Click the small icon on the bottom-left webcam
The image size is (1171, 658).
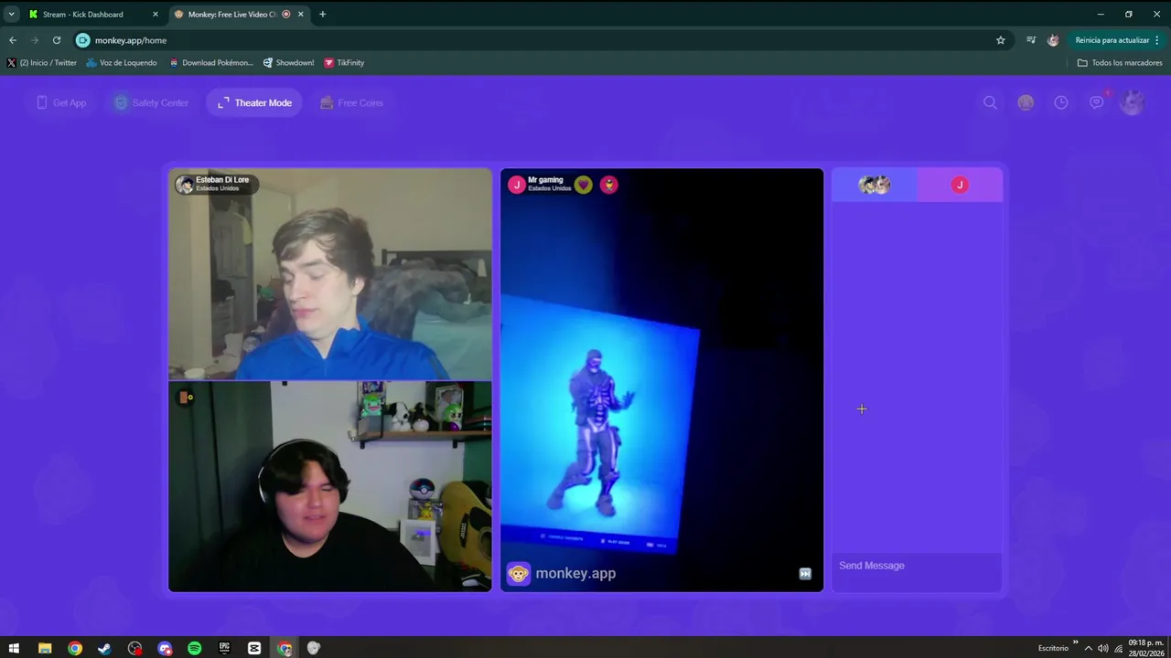[185, 397]
